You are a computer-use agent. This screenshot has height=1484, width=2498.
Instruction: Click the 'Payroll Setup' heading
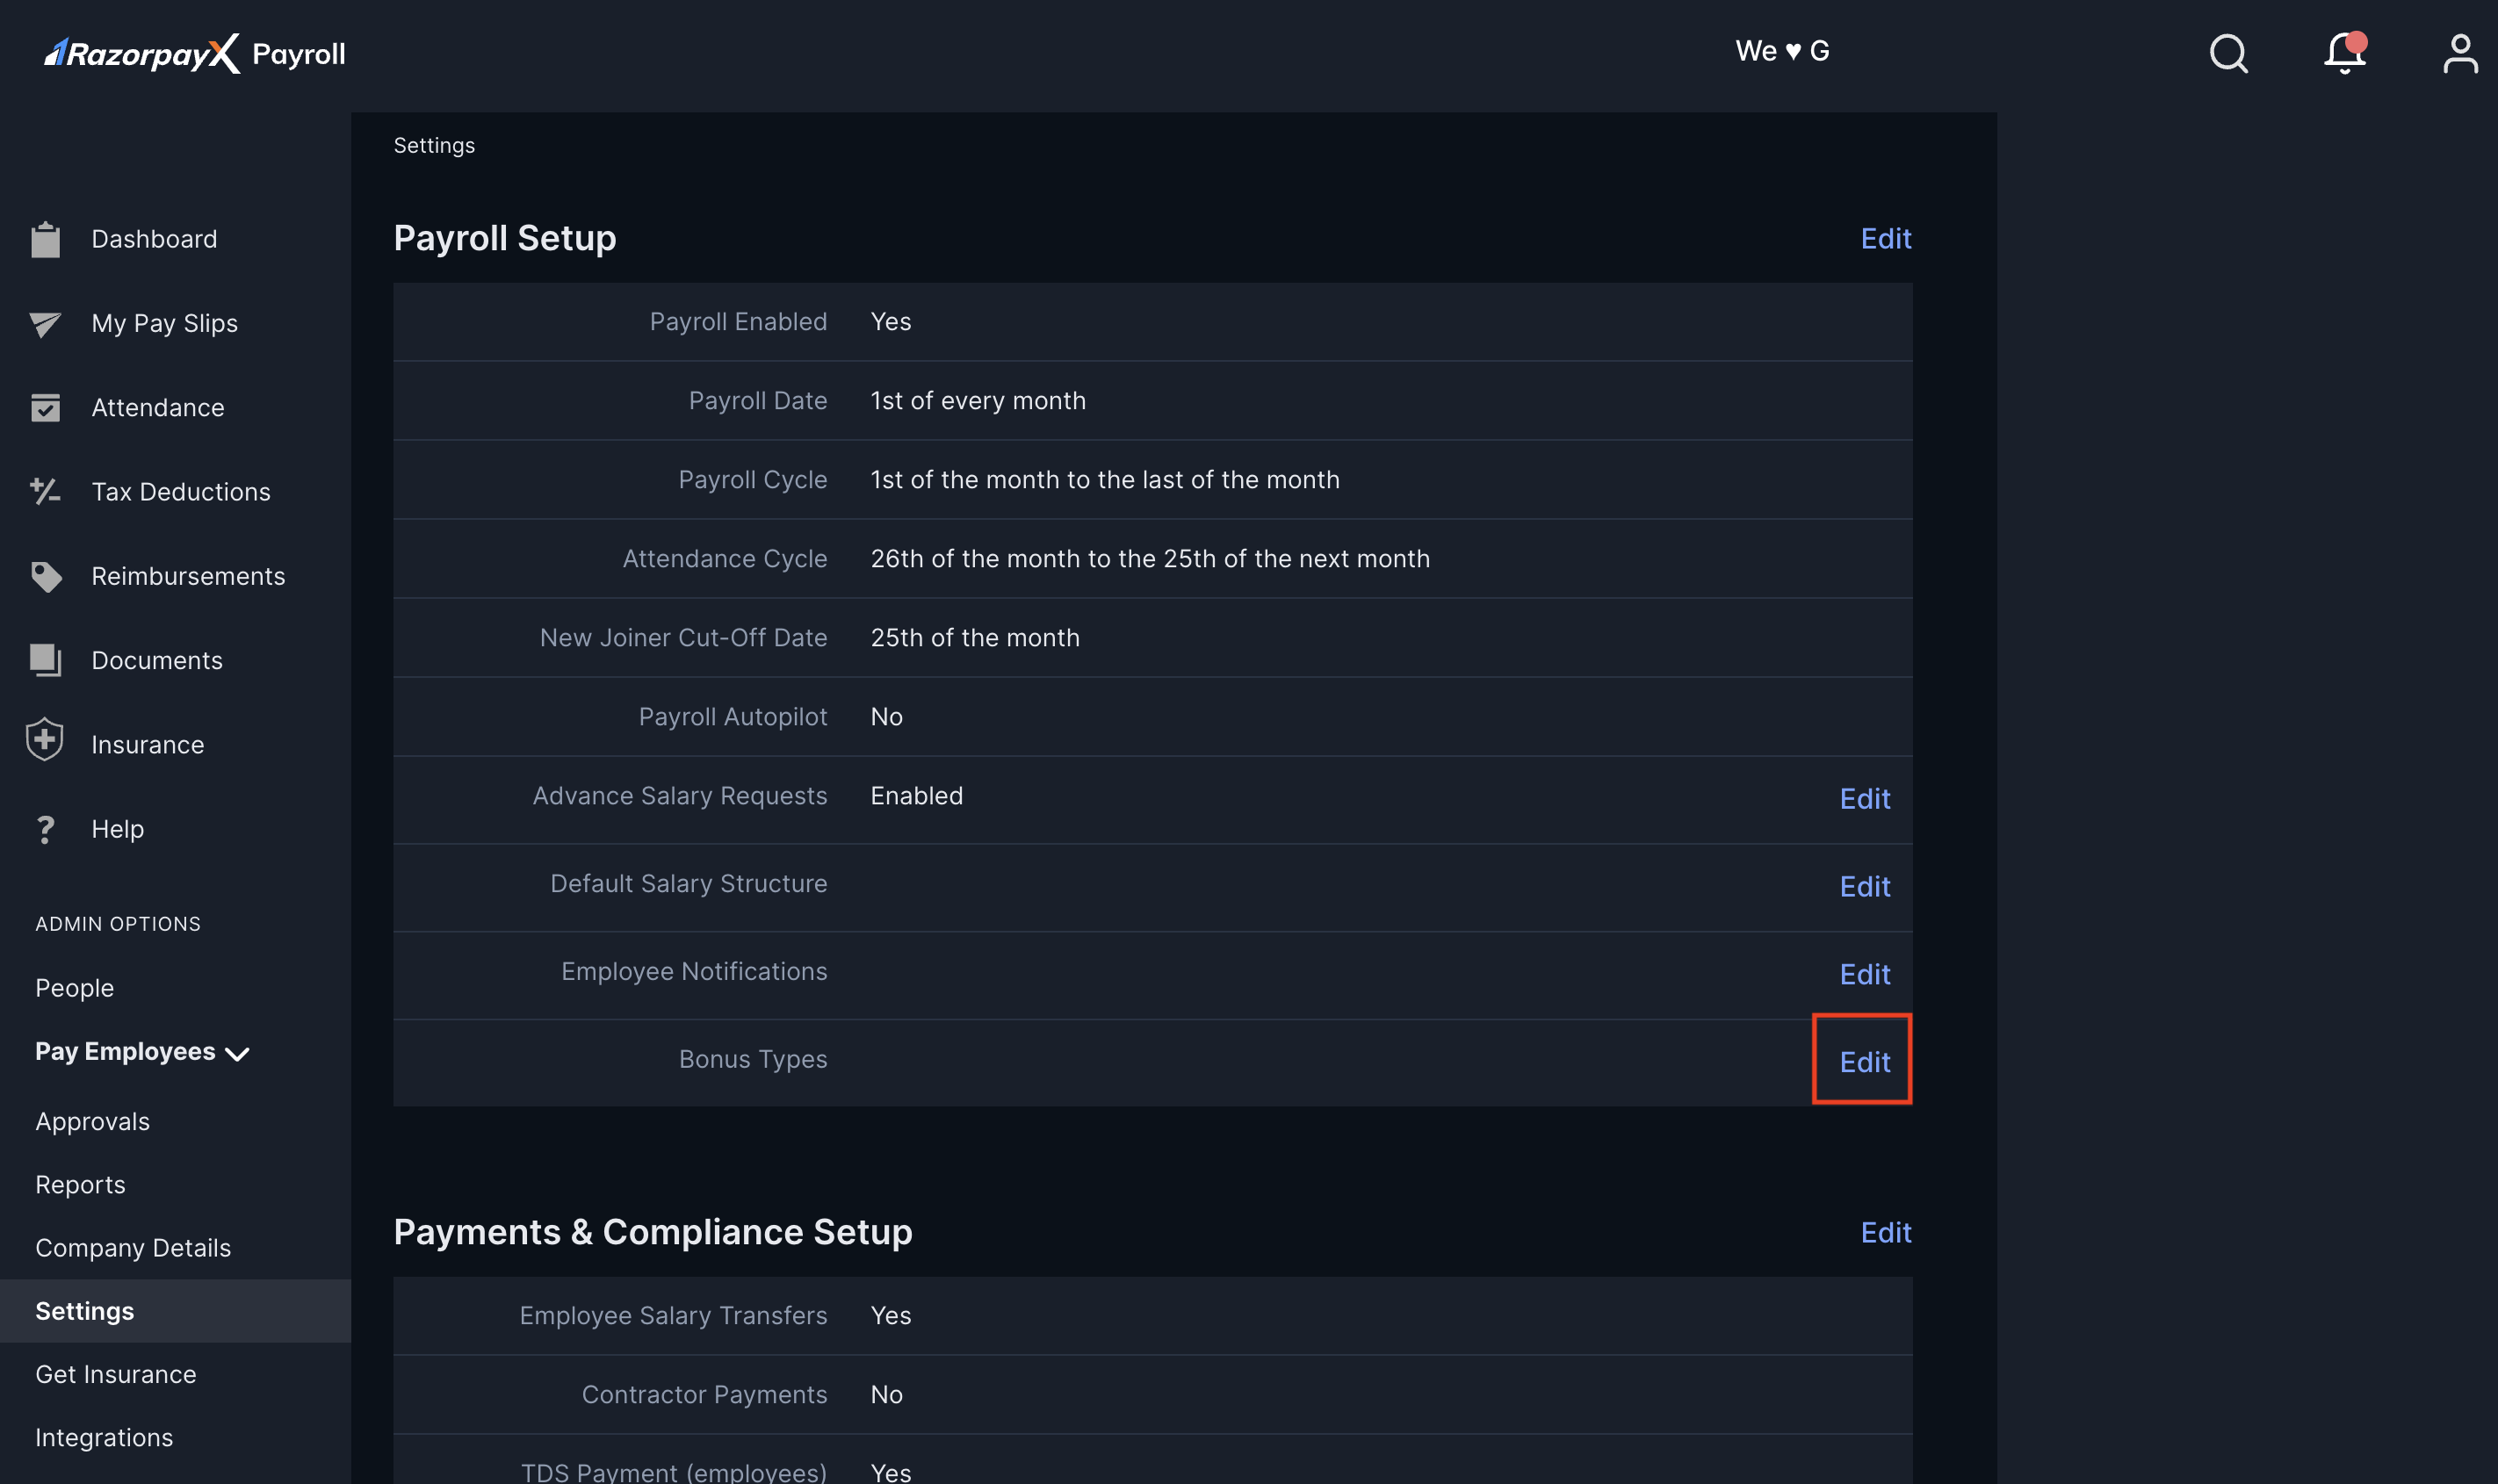click(505, 238)
